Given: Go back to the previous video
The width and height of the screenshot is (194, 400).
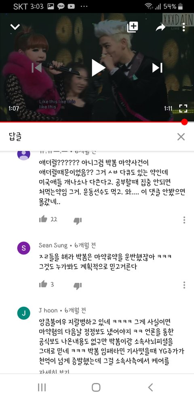Looking at the screenshot, I should pyautogui.click(x=37, y=68).
